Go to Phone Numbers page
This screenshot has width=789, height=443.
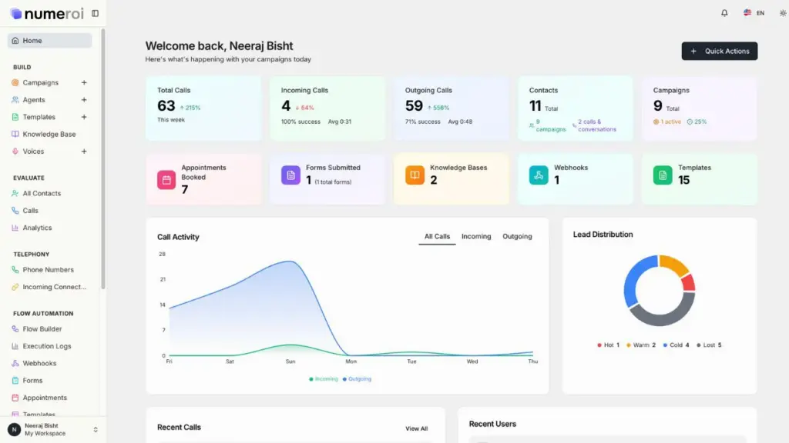(48, 270)
